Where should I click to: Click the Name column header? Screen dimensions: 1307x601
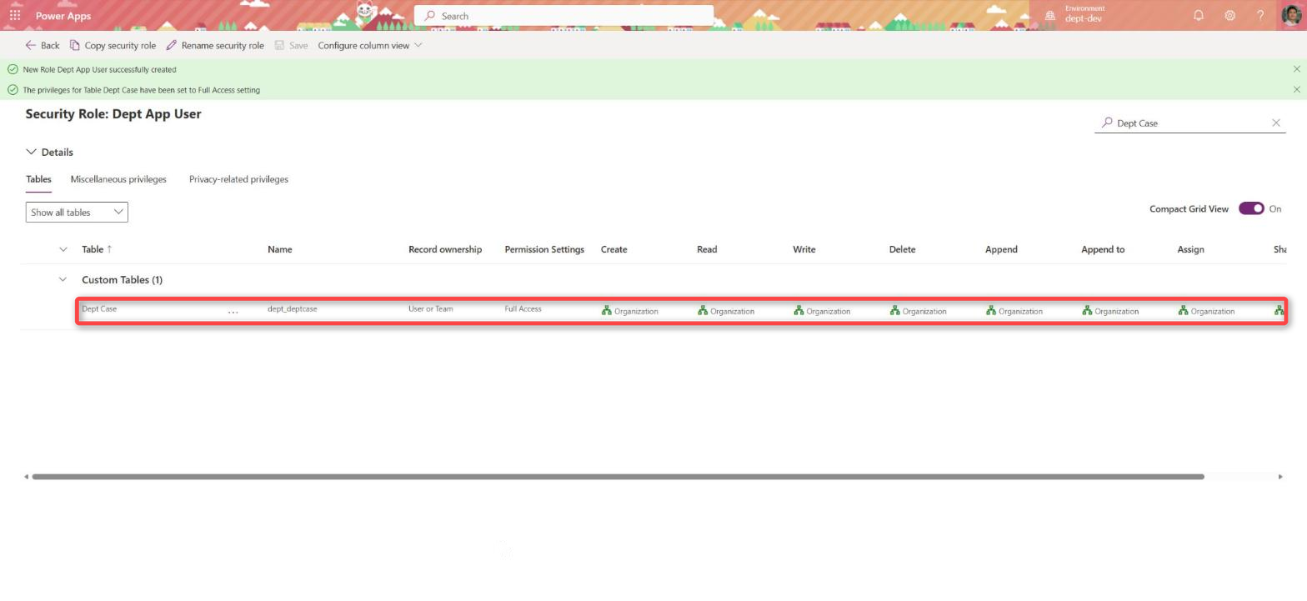[x=280, y=249]
